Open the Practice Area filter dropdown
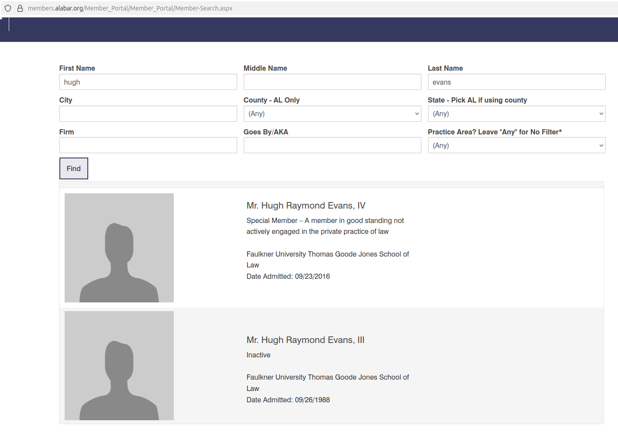 pos(516,146)
